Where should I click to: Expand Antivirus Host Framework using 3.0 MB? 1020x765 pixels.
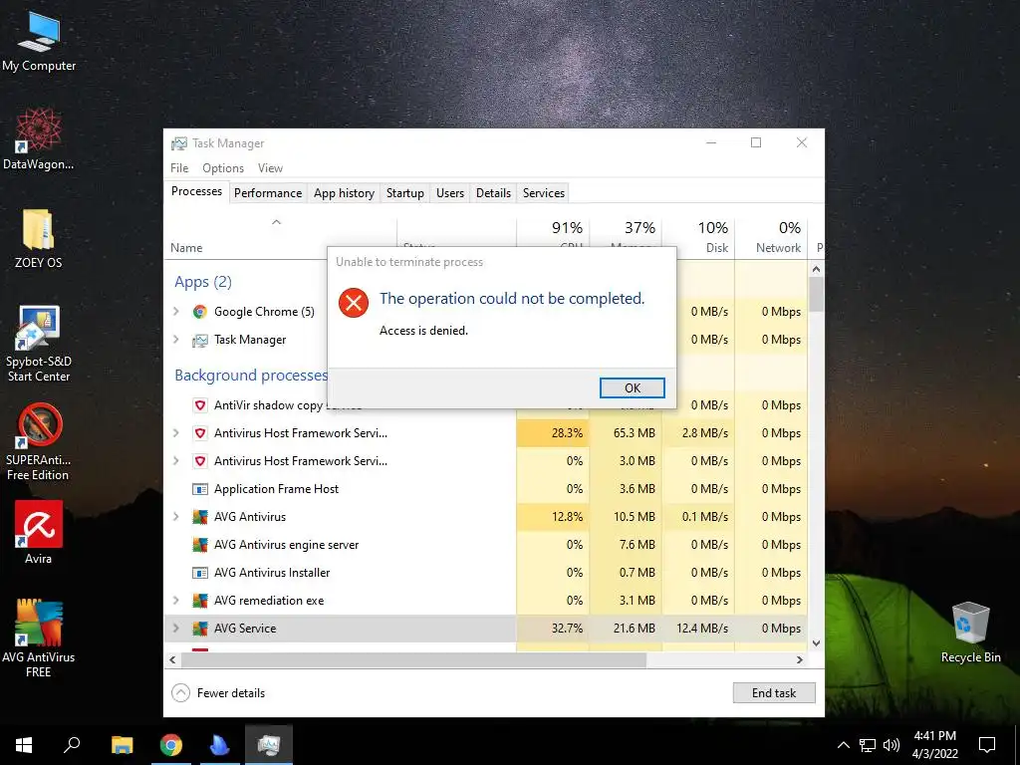176,461
